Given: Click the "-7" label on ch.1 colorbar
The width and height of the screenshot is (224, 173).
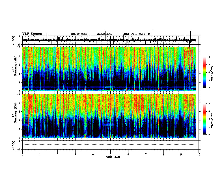Looking at the screenshot, I should click(x=209, y=88).
